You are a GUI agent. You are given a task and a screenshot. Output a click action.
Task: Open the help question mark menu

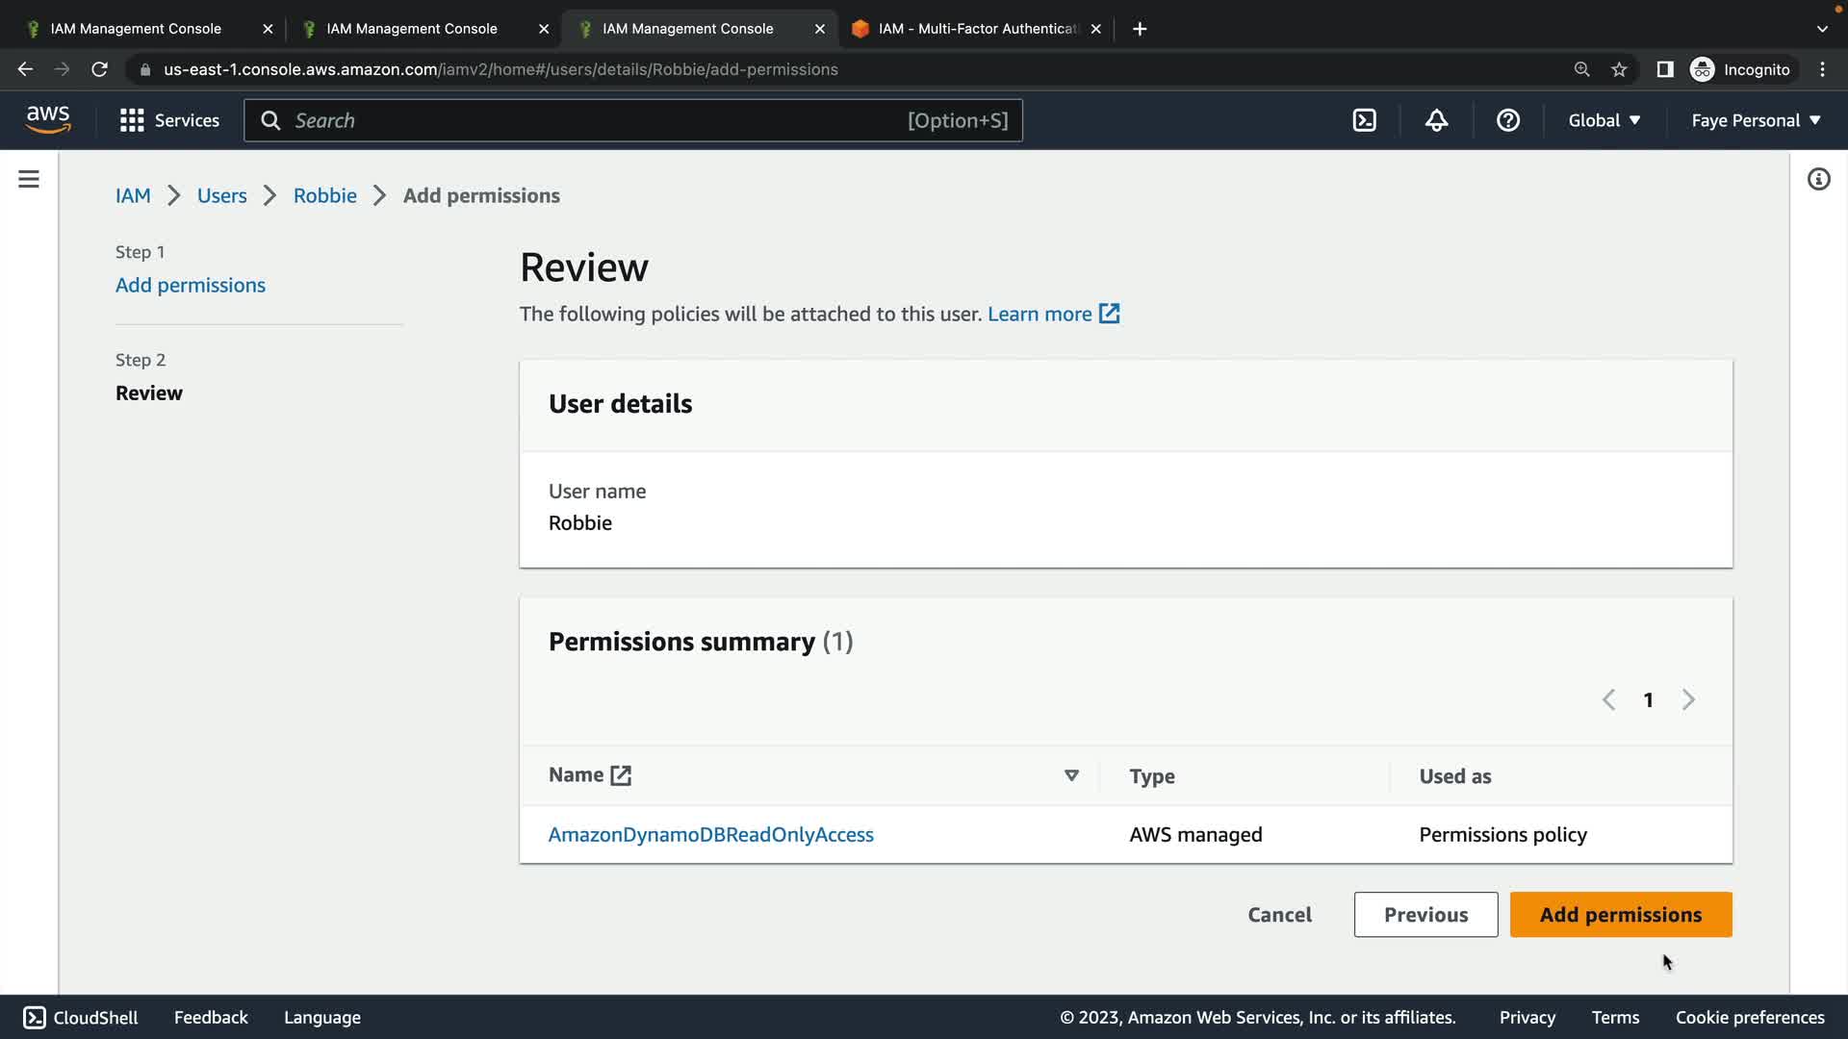pyautogui.click(x=1507, y=120)
